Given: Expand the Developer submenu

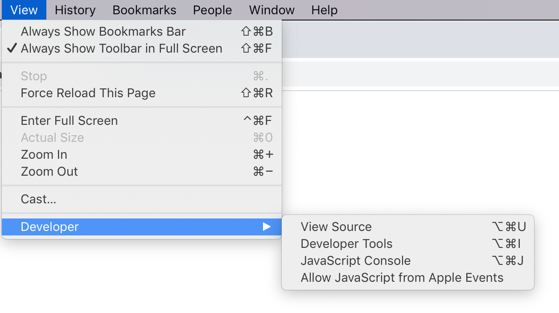Looking at the screenshot, I should click(x=49, y=227).
